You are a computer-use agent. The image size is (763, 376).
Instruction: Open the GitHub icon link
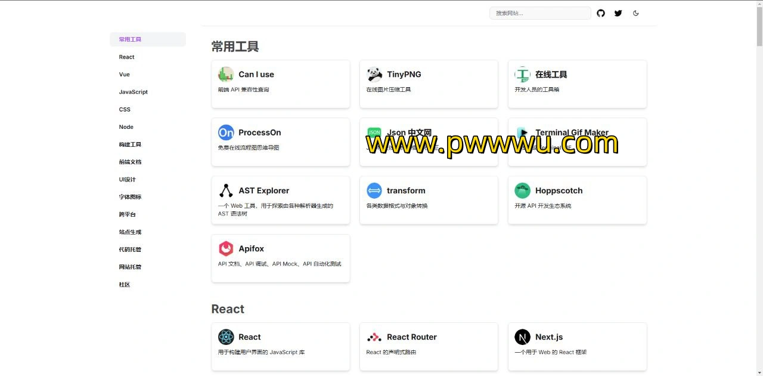click(x=601, y=13)
